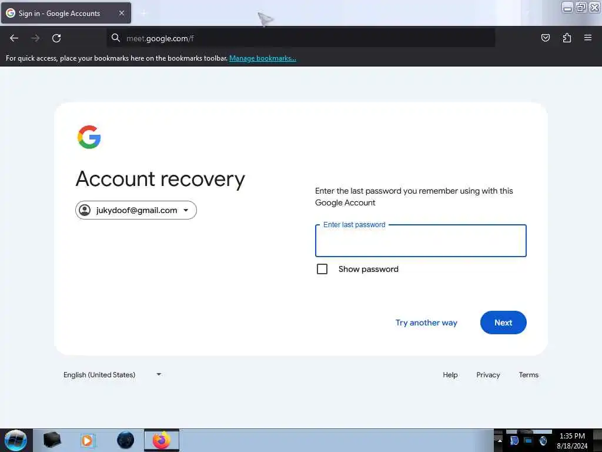
Task: Click the network monitor tray icon
Action: 529,440
